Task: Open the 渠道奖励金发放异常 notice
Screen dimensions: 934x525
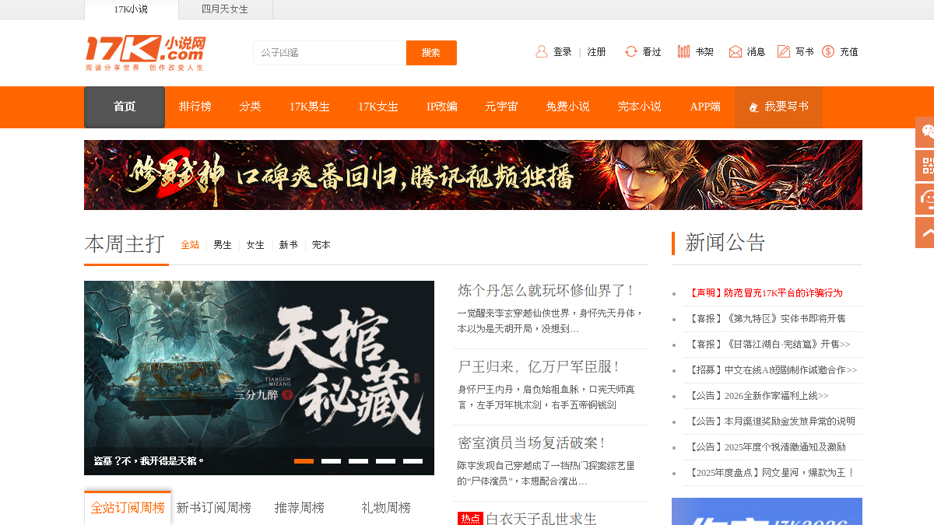Action: 771,422
